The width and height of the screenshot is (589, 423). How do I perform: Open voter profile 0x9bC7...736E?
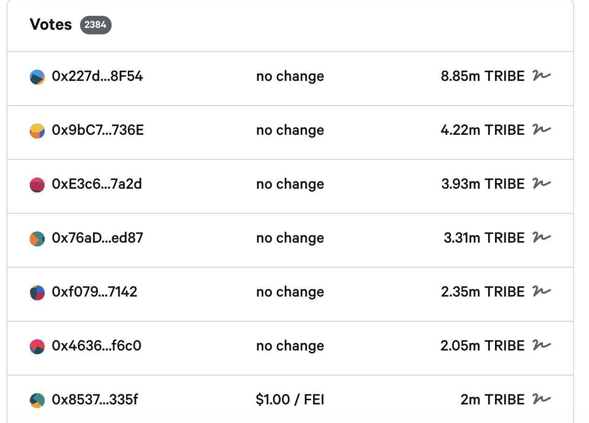[98, 130]
